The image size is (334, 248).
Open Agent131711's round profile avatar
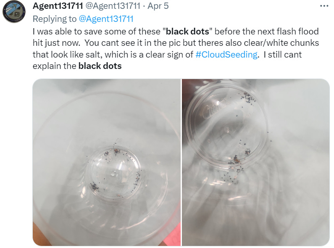[x=14, y=11]
